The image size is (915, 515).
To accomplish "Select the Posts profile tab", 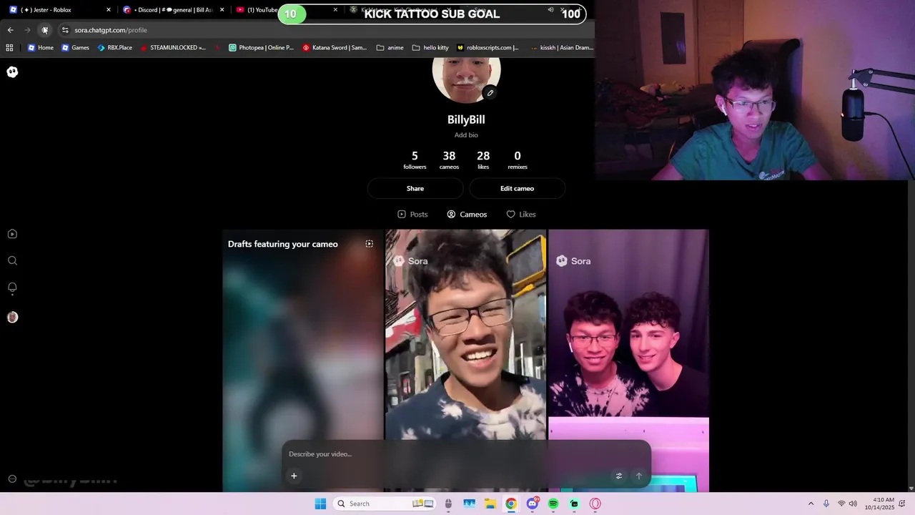I will 412,215.
